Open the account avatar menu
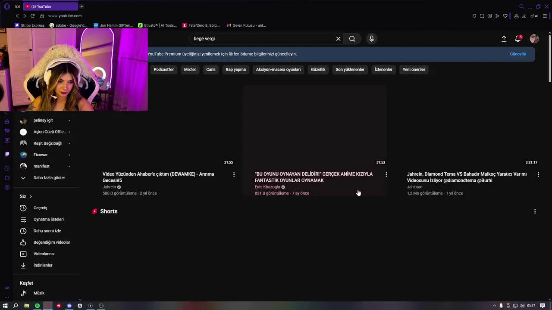The image size is (552, 310). [534, 39]
